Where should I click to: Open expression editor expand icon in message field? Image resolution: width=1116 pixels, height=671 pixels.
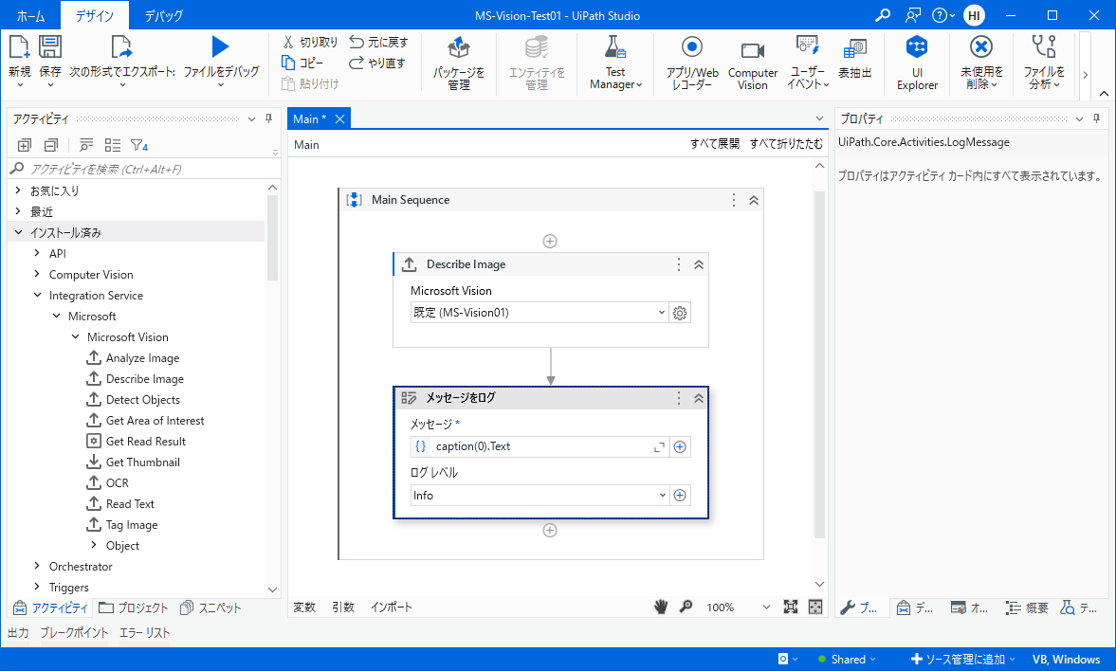[659, 446]
